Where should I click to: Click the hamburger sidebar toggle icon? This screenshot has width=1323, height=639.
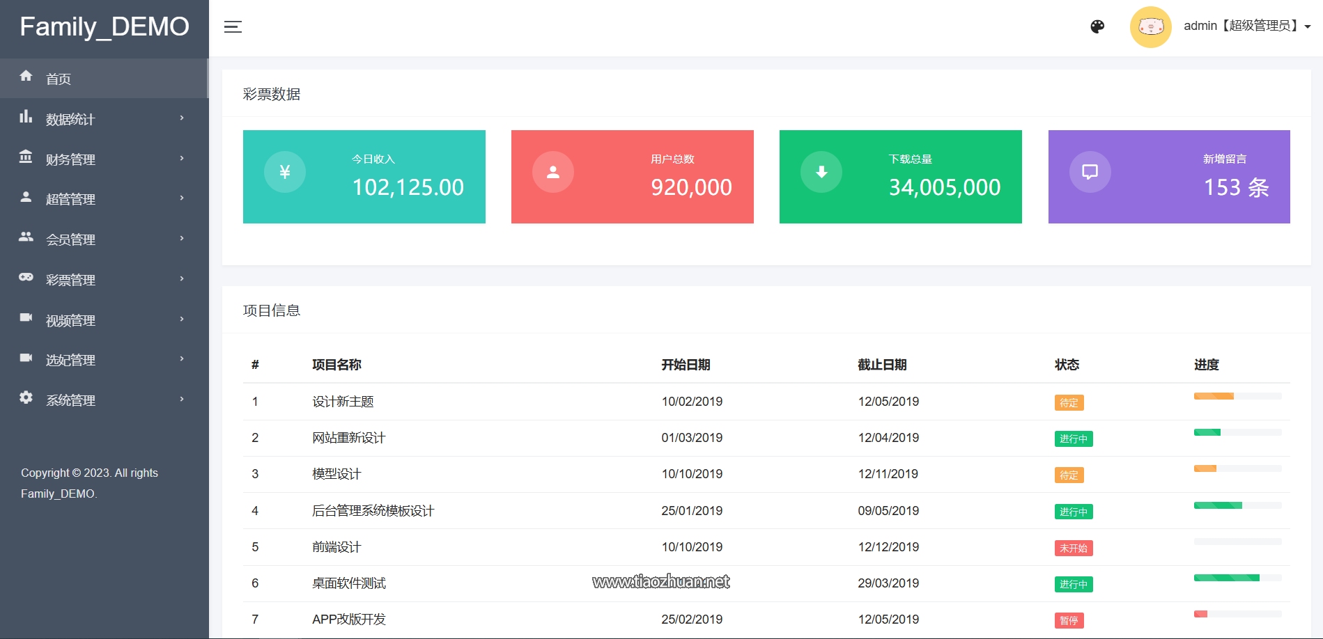click(233, 27)
